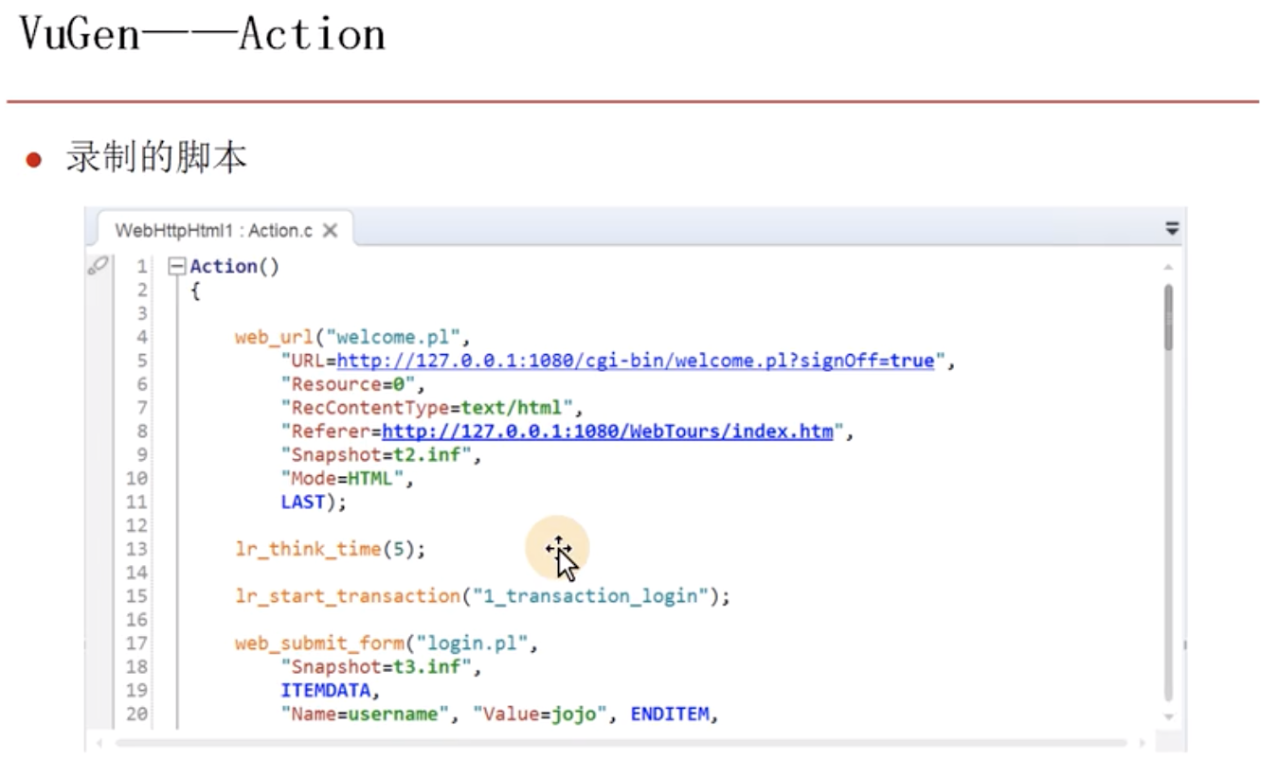Click ITEMDATA keyword on line 19
The width and height of the screenshot is (1279, 759).
point(326,691)
